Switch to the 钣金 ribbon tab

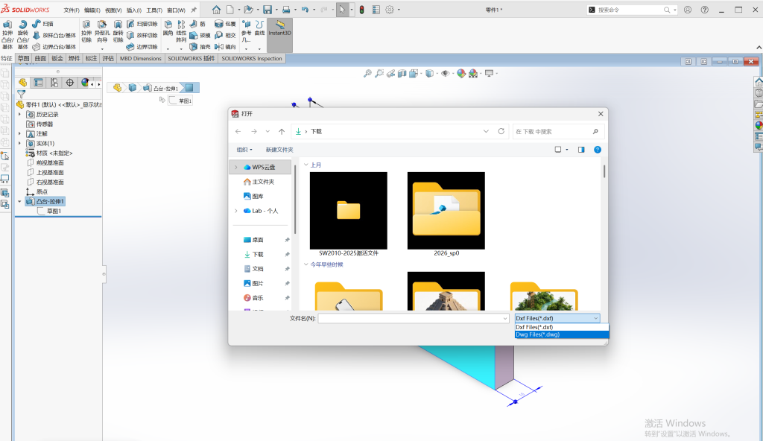pos(57,58)
